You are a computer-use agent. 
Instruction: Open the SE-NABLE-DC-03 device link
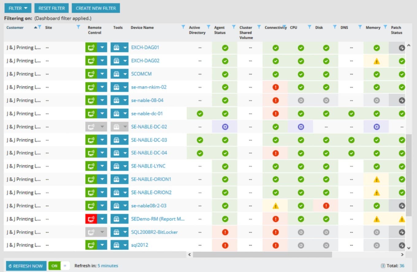click(149, 140)
